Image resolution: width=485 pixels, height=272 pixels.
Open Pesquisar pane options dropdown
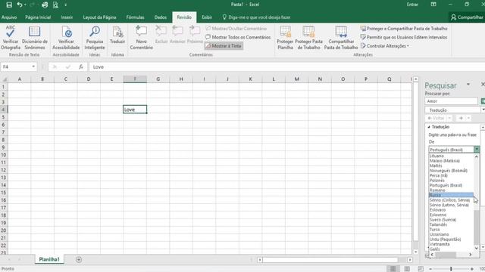tap(468, 84)
